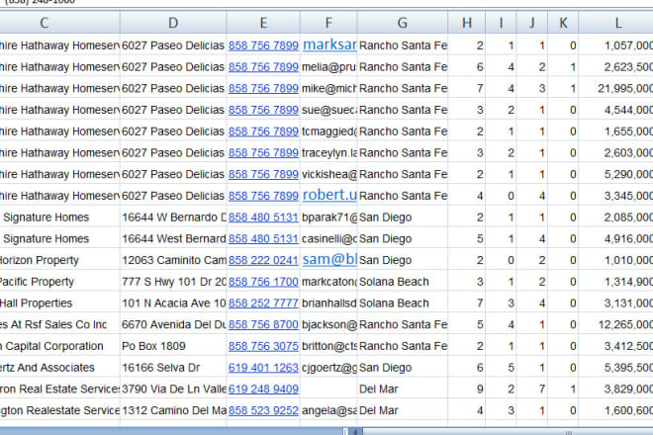Image resolution: width=653 pixels, height=435 pixels.
Task: Open the robert.u email link
Action: click(329, 195)
